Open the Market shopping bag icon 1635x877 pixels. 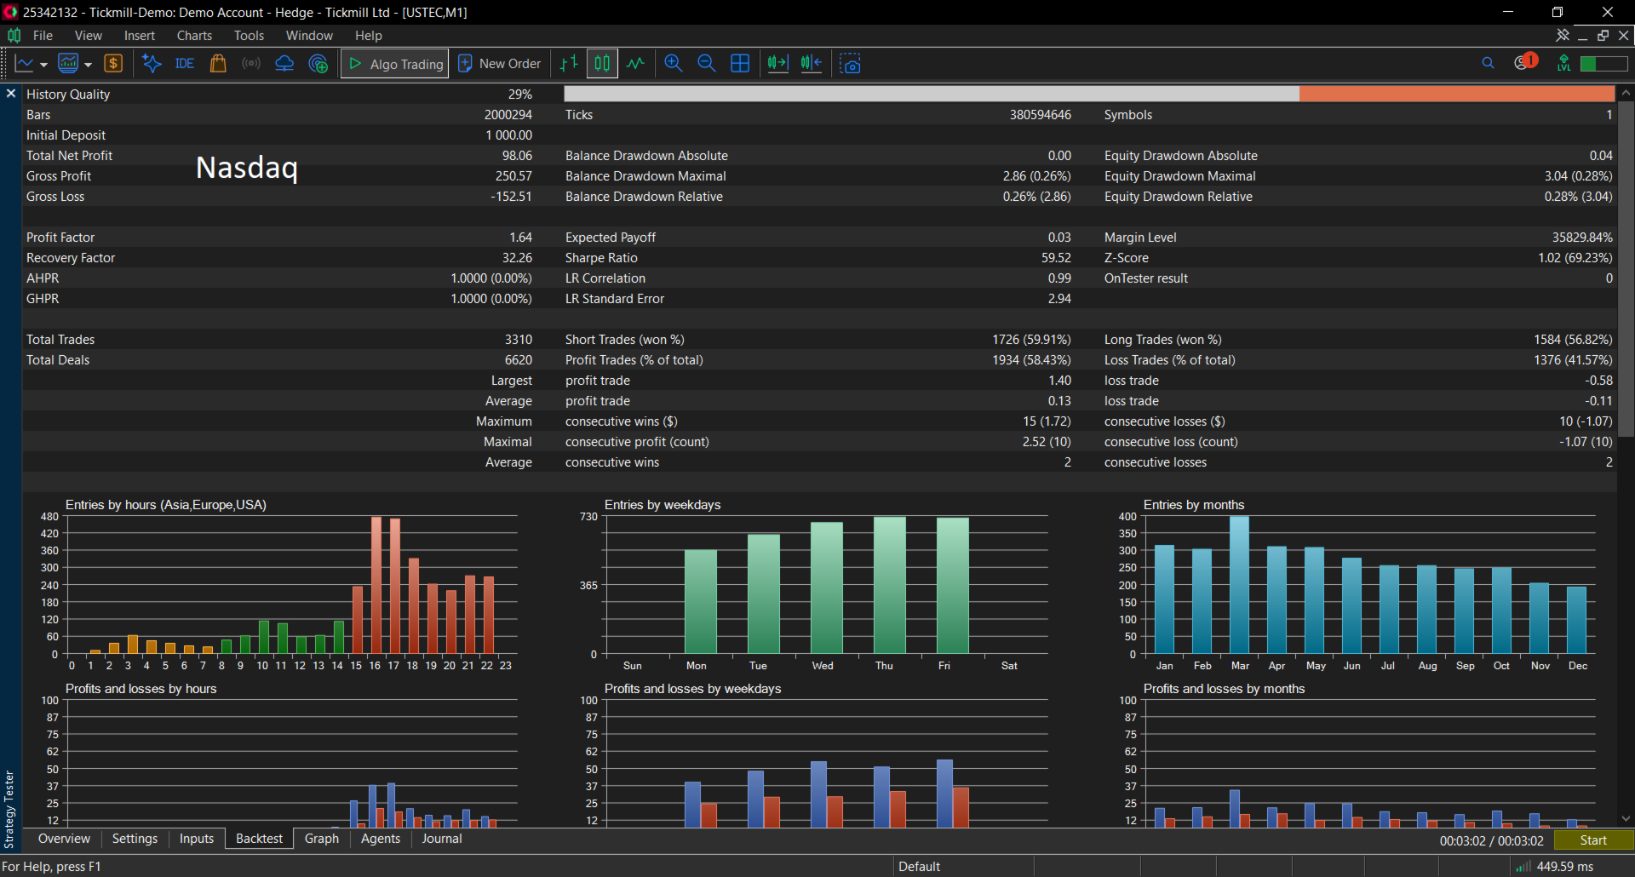tap(218, 64)
